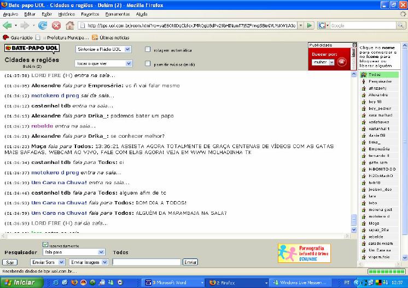The image size is (408, 288).
Task: Enable permitir música (midi) checkbox
Action: point(148,63)
